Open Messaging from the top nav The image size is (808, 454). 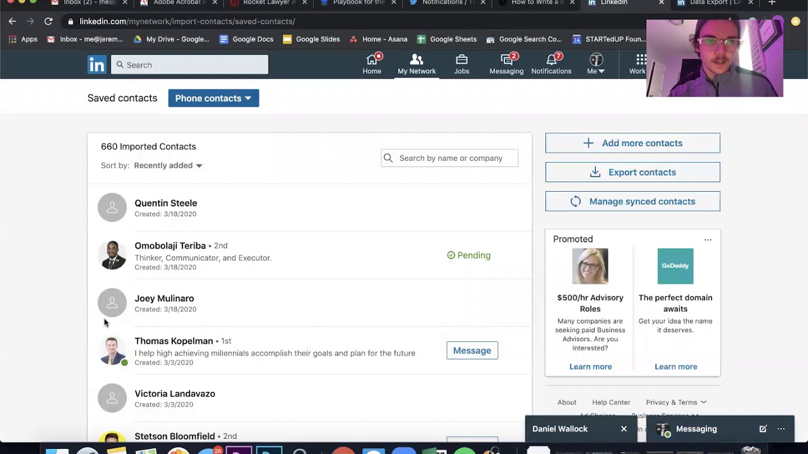506,64
